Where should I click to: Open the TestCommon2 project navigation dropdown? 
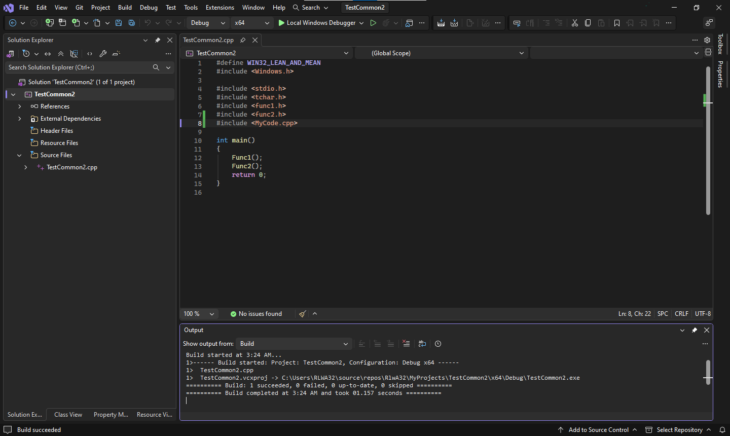(x=267, y=53)
